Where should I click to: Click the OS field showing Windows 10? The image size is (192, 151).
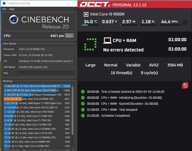(46, 61)
